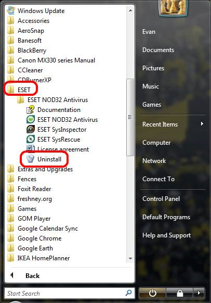Screen dimensions: 211x303
Task: Open the Documentation help icon
Action: pos(31,109)
